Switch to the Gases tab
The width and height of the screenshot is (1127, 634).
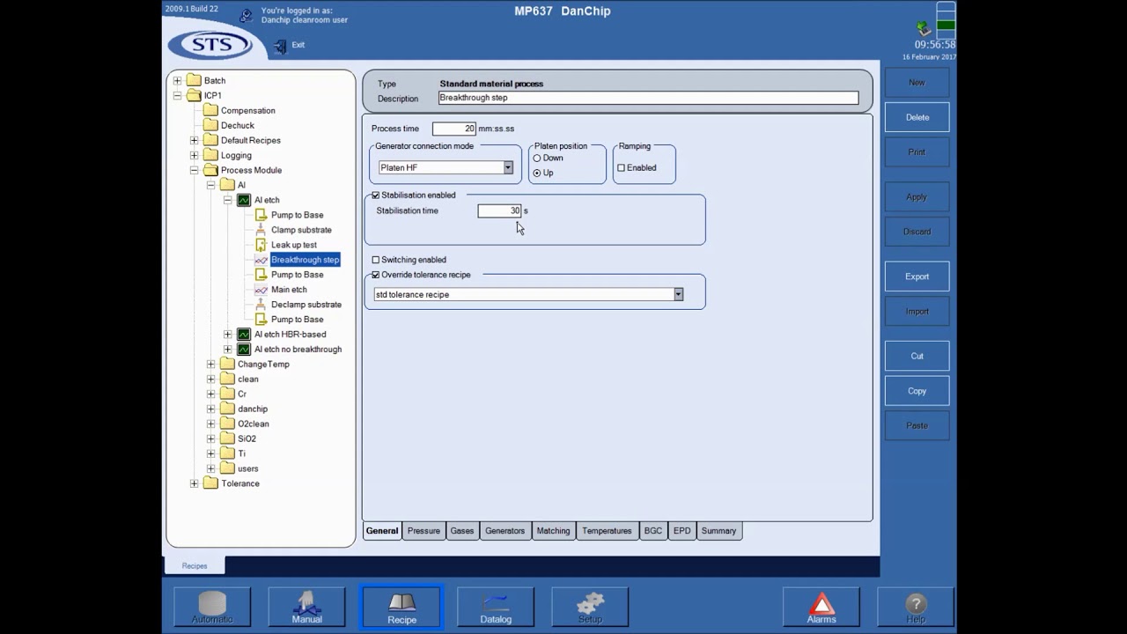tap(462, 531)
